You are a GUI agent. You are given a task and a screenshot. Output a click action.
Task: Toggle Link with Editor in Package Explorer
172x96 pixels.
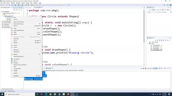(17, 10)
